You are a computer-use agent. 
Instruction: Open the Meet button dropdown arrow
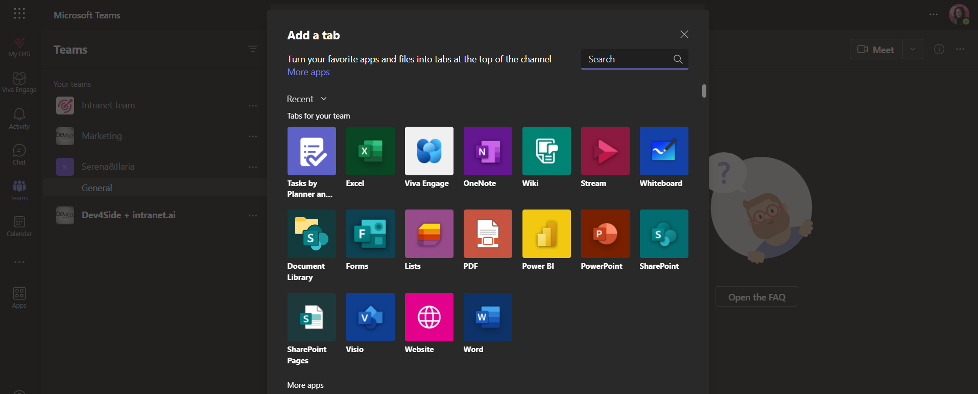tap(913, 50)
